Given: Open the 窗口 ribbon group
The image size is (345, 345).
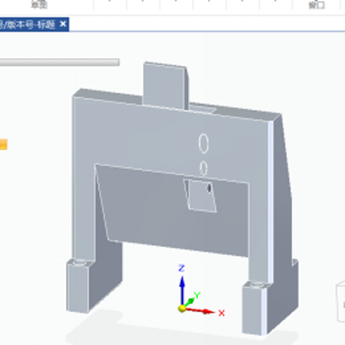Looking at the screenshot, I should tap(316, 5).
